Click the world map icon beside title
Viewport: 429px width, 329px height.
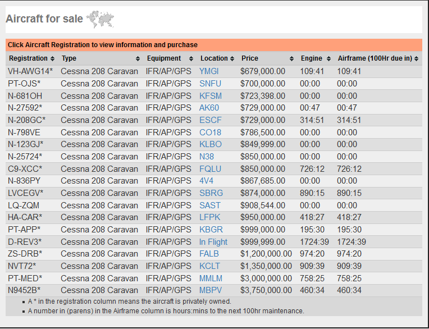(100, 19)
